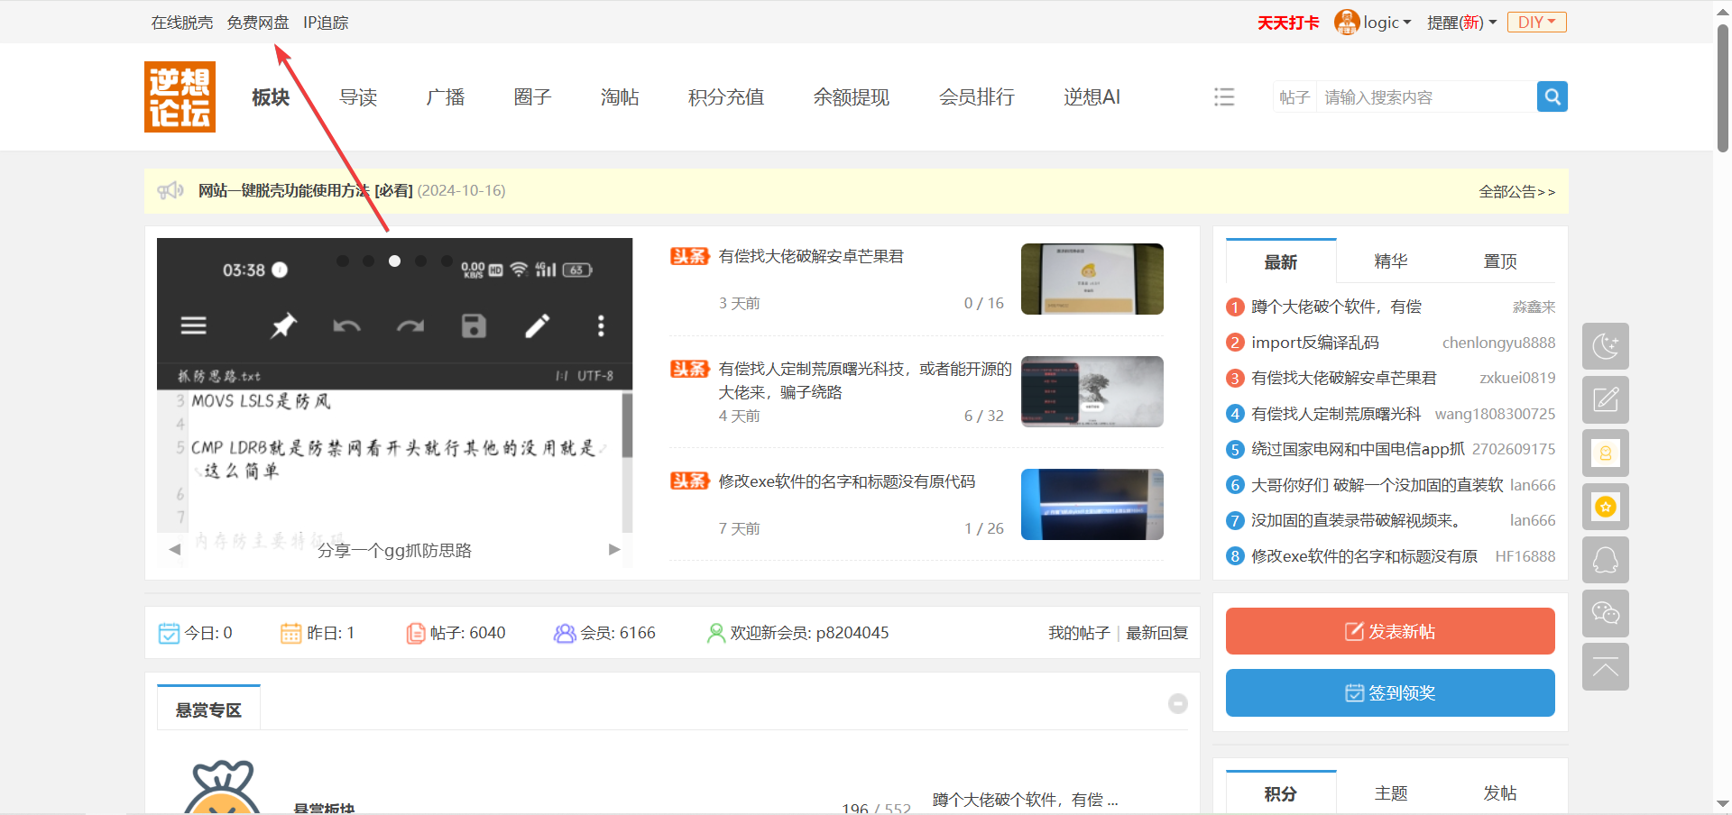The width and height of the screenshot is (1732, 815).
Task: Click the page vertical scrollbar thumb
Action: (x=1722, y=88)
